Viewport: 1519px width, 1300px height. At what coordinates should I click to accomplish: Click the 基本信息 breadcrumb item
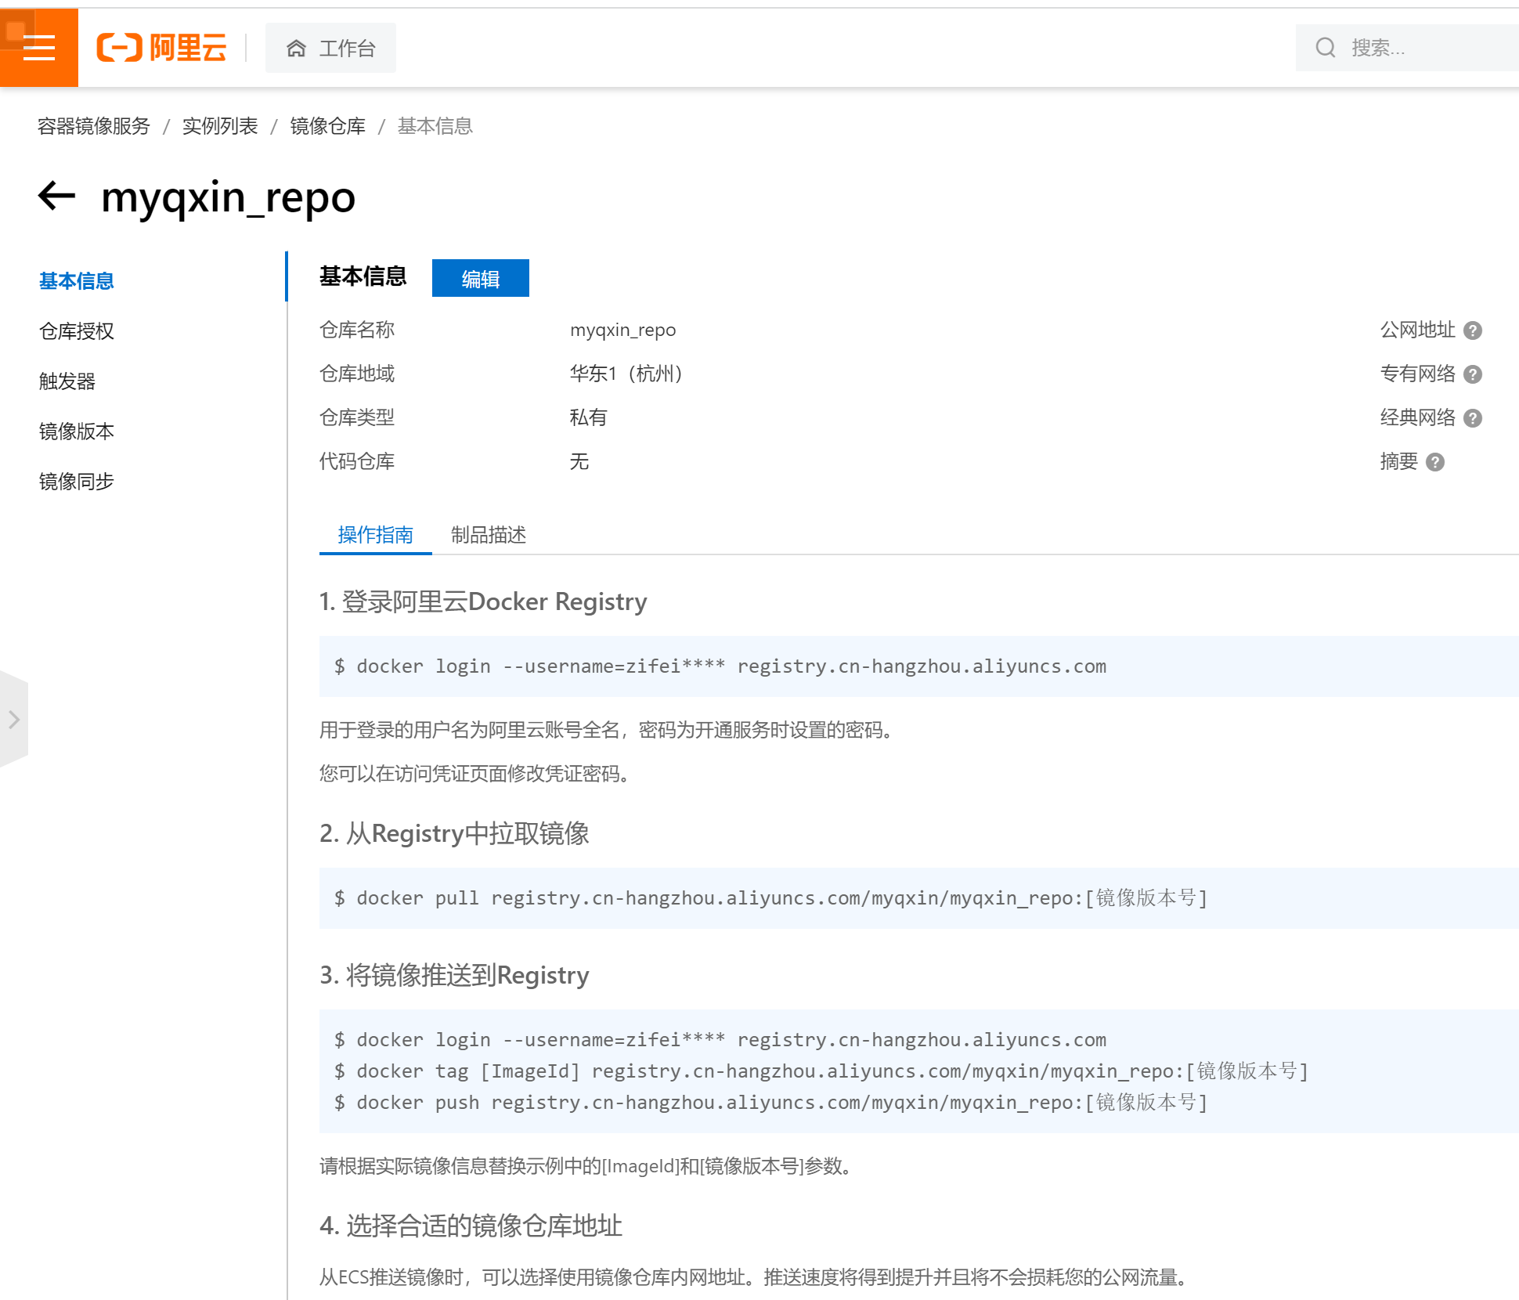coord(435,126)
